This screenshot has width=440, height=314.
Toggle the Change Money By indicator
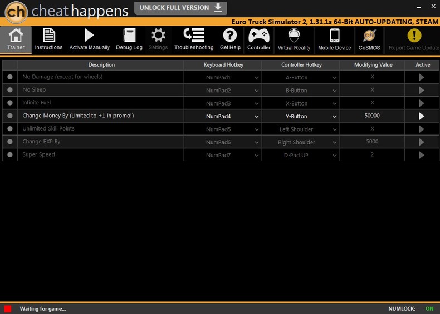pos(10,116)
